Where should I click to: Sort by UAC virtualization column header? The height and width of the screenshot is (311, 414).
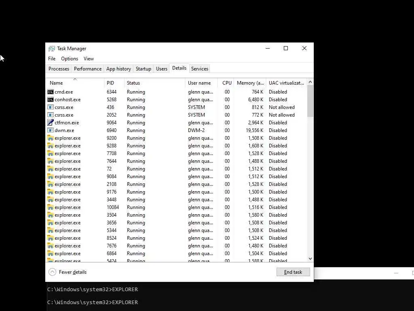point(287,83)
